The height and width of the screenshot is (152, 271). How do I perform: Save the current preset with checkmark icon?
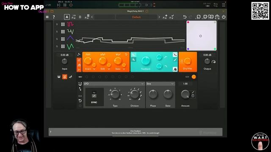point(171,17)
